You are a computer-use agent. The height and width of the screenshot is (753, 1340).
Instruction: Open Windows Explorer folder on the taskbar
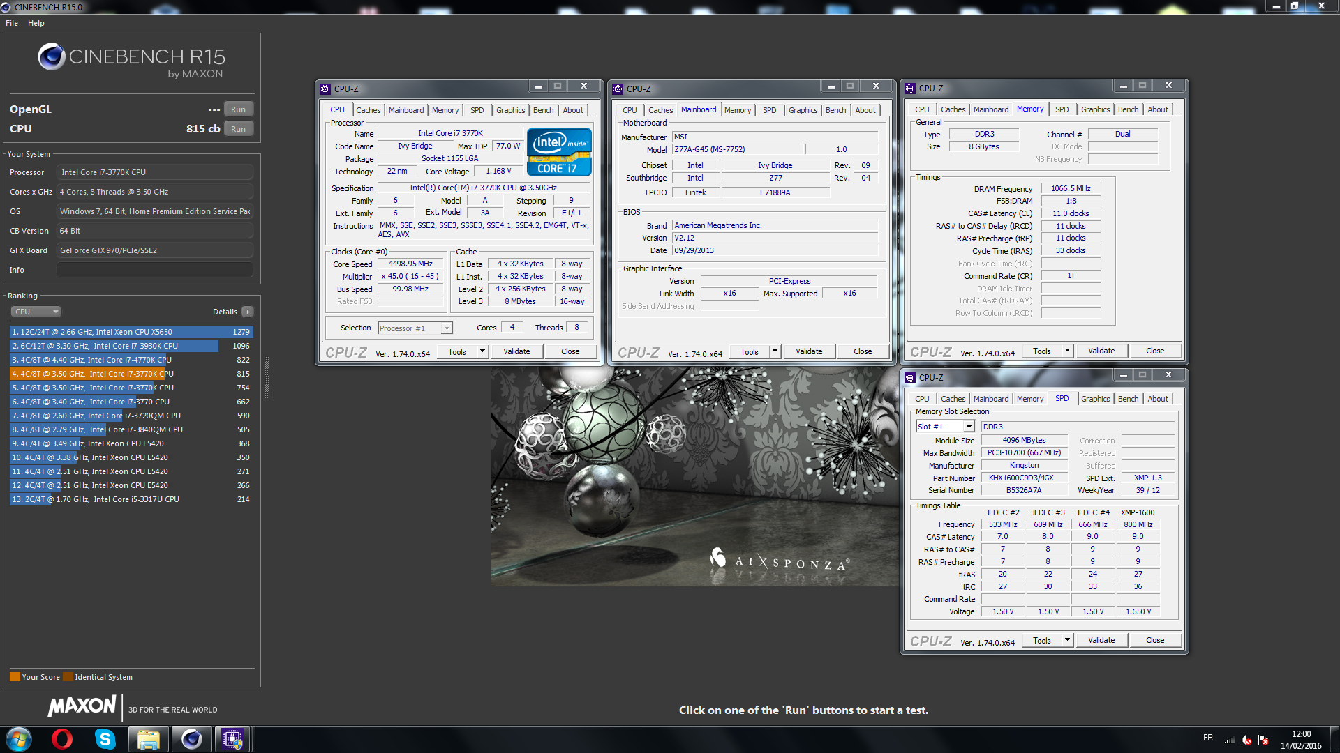148,739
